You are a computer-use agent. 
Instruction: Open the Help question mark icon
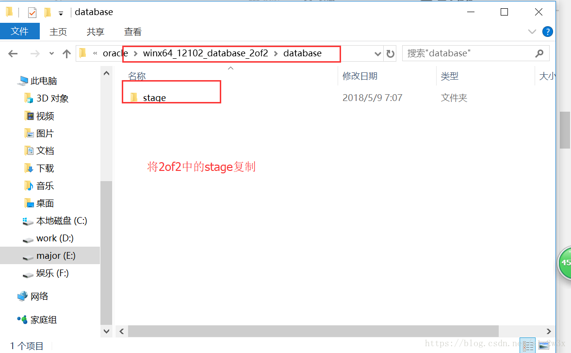click(x=547, y=32)
